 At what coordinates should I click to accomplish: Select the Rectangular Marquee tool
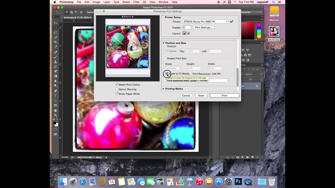[55, 28]
